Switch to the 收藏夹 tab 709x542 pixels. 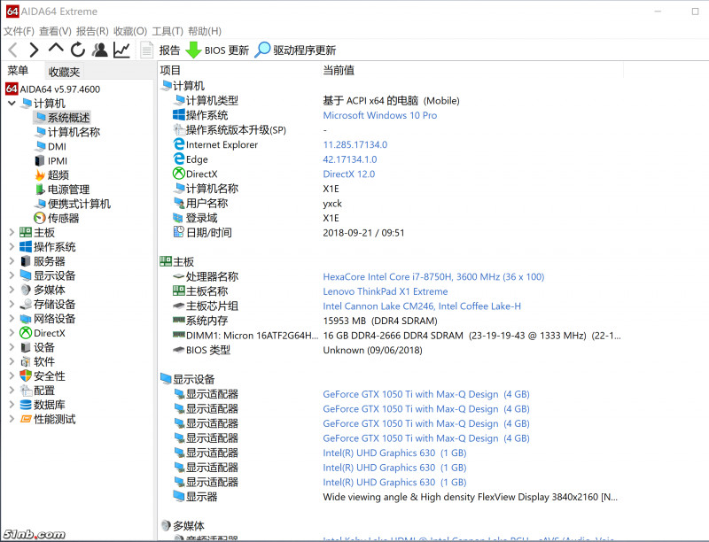pos(64,72)
